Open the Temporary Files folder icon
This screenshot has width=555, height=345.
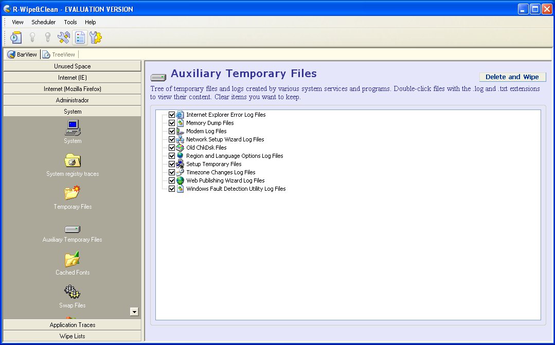(x=73, y=193)
